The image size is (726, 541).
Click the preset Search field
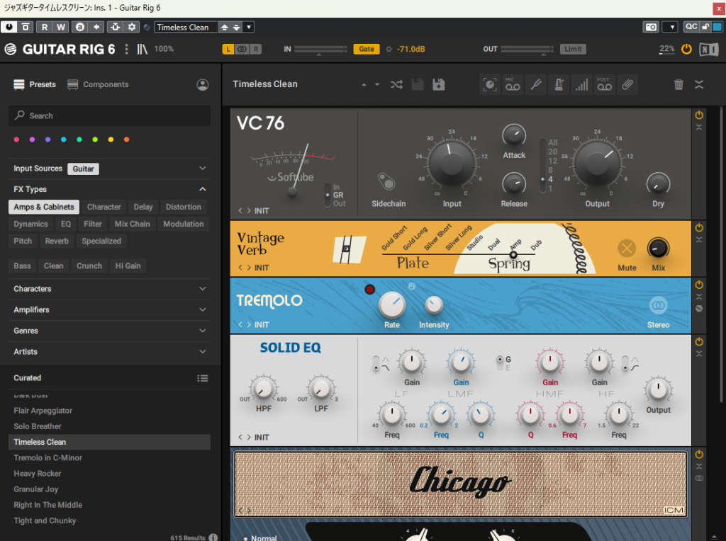(x=110, y=115)
